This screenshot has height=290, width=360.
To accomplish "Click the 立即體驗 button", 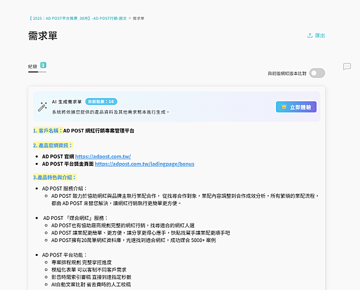I will pos(296,107).
